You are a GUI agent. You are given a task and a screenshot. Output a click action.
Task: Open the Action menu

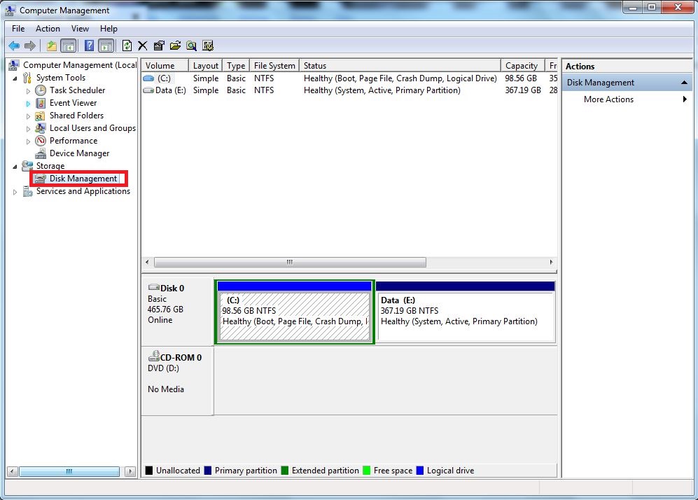pyautogui.click(x=48, y=29)
